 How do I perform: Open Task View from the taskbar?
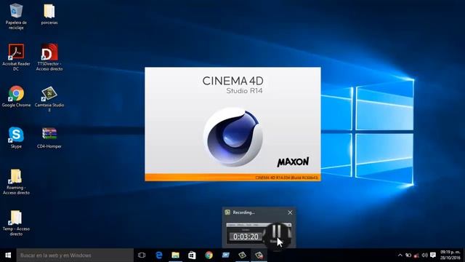(142, 255)
